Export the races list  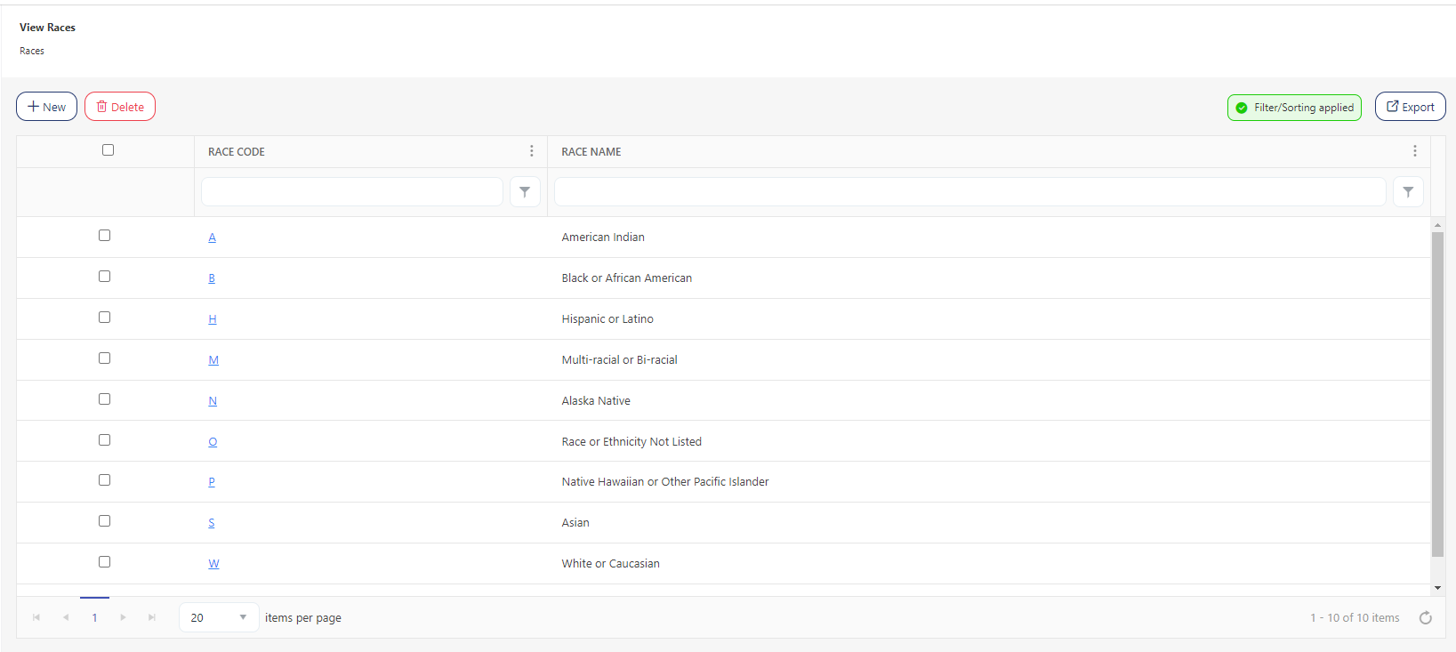point(1410,107)
